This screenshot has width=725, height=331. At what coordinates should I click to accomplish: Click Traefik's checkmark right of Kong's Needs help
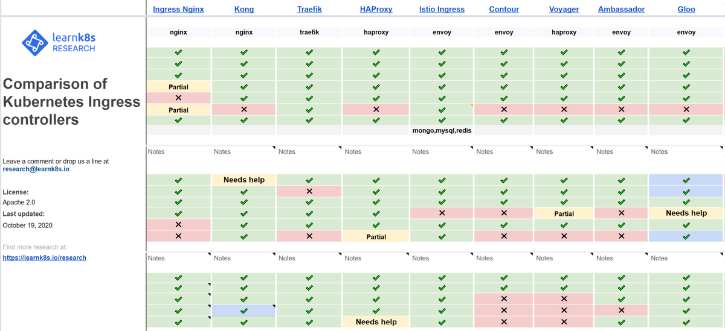point(309,180)
